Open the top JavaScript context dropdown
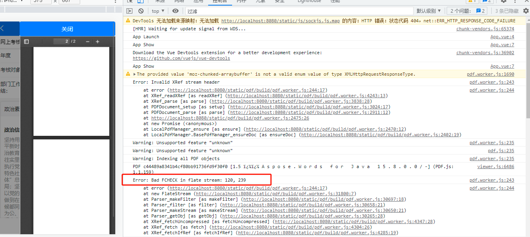This screenshot has width=530, height=237. [158, 11]
